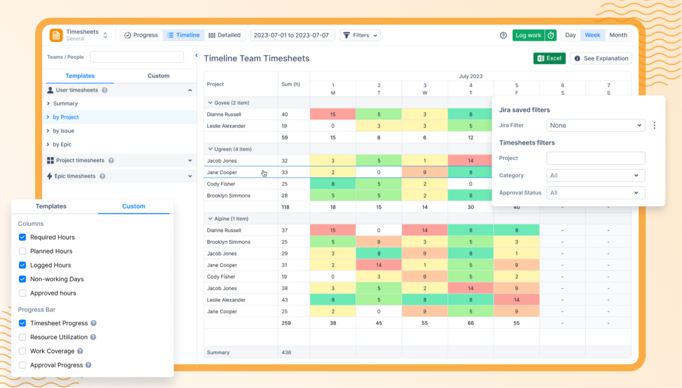Click the Timesheets app logo icon

(x=56, y=35)
